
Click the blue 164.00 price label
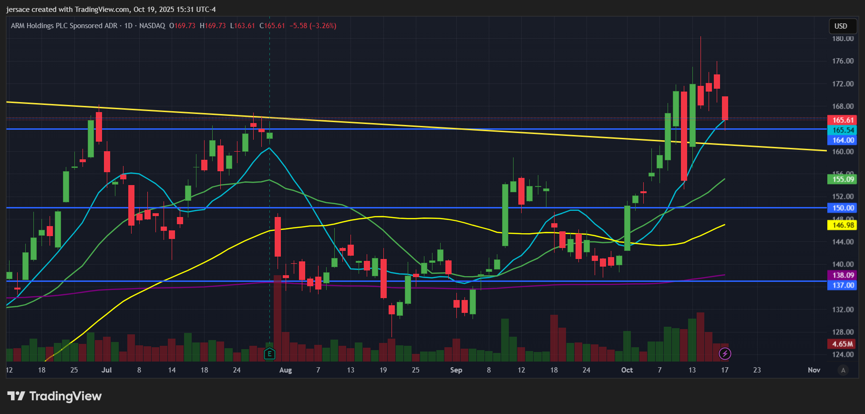click(842, 140)
